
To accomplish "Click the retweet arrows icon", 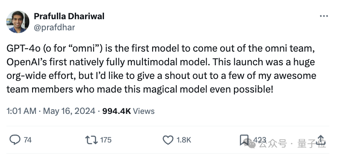I will click(92, 140).
